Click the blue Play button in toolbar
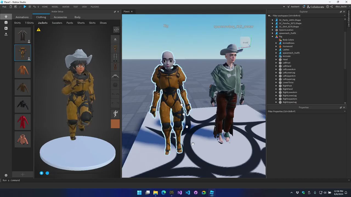This screenshot has width=351, height=197. tap(25, 7)
